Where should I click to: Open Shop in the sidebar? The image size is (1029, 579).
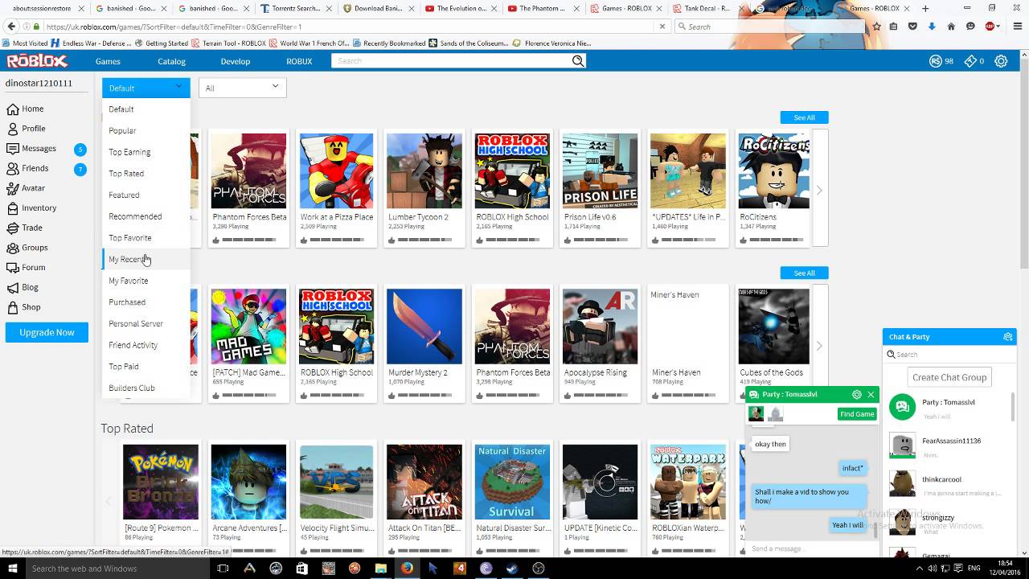tap(23, 307)
